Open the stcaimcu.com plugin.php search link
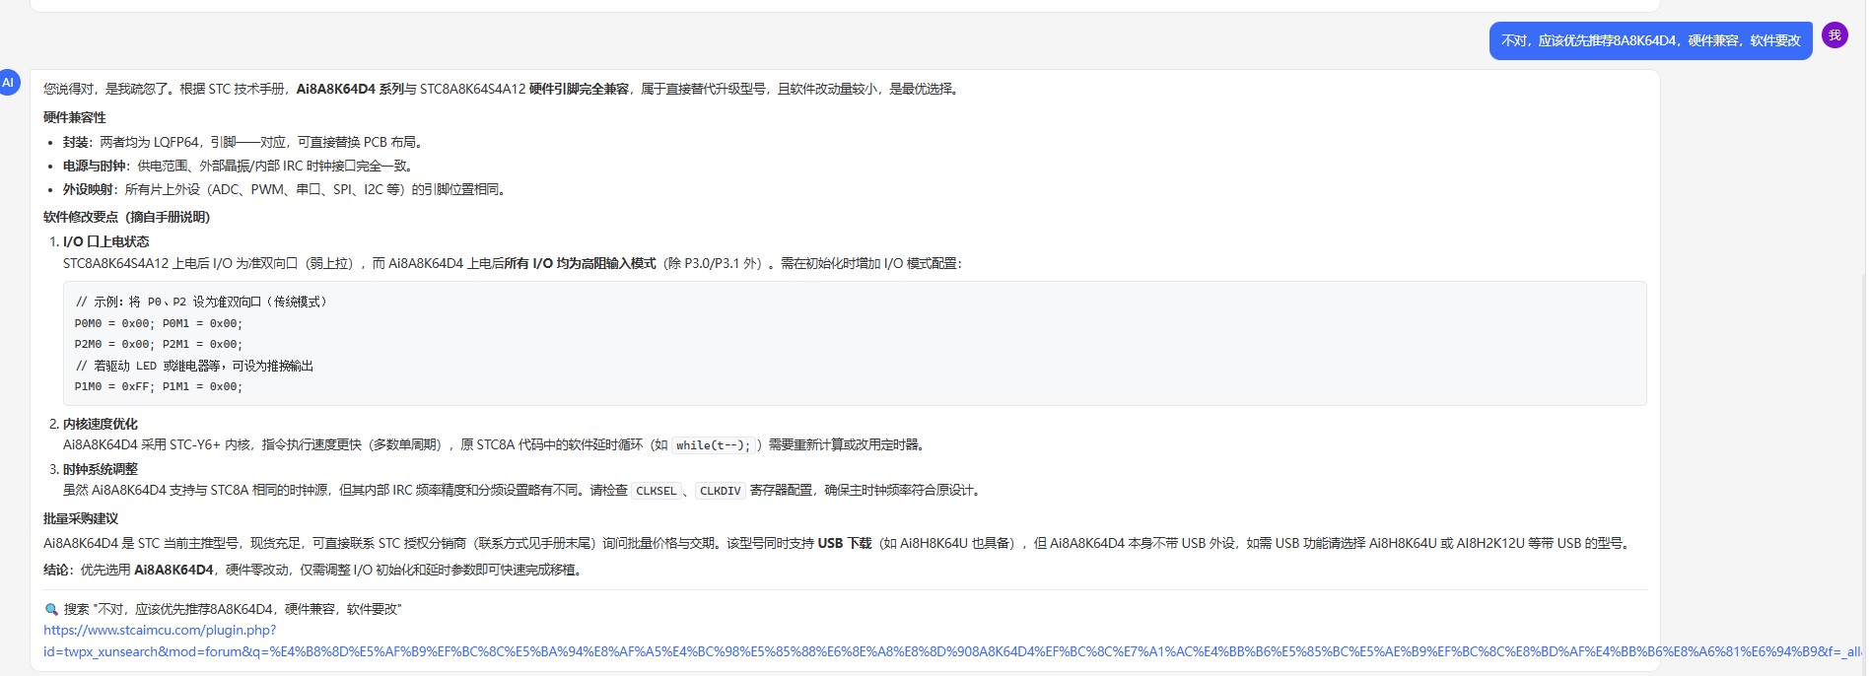This screenshot has width=1869, height=676. coord(951,641)
